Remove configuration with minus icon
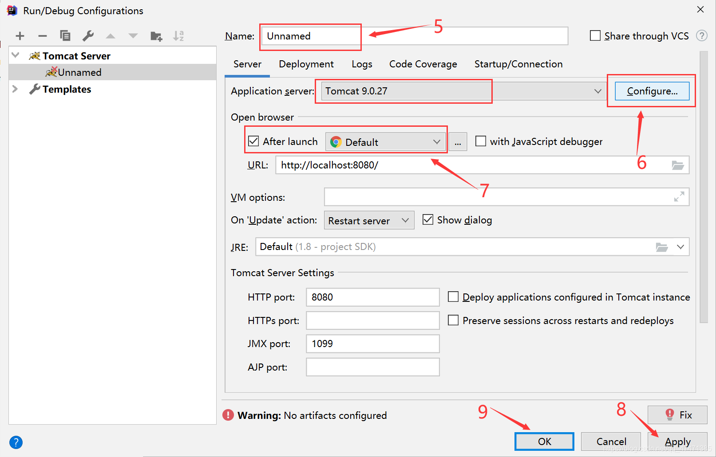This screenshot has width=716, height=457. [x=43, y=36]
